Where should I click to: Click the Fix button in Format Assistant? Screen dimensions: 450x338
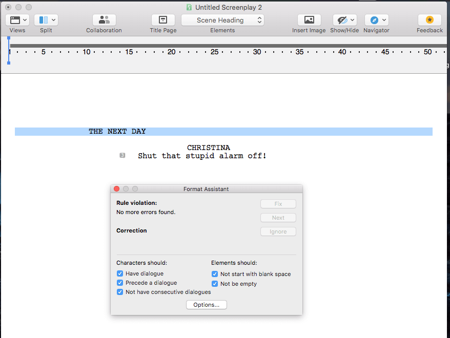tap(278, 204)
